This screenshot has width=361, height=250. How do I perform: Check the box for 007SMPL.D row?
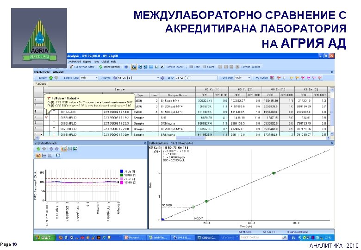[x=54, y=129]
